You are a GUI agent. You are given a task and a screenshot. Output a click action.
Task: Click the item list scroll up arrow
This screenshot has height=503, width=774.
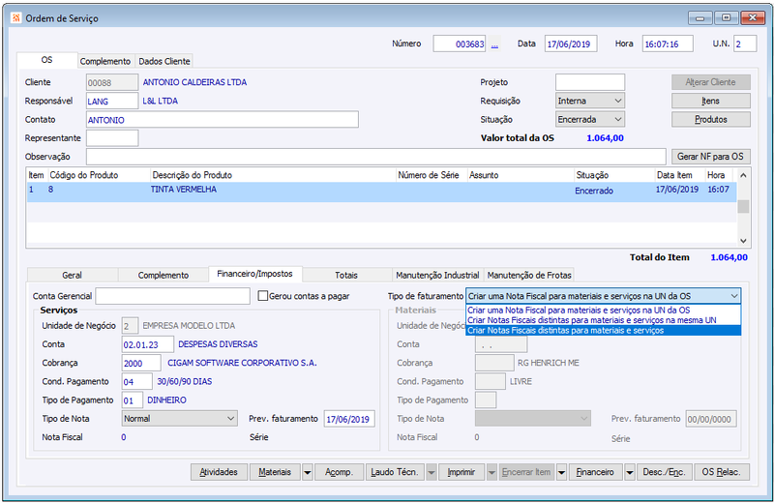click(743, 175)
